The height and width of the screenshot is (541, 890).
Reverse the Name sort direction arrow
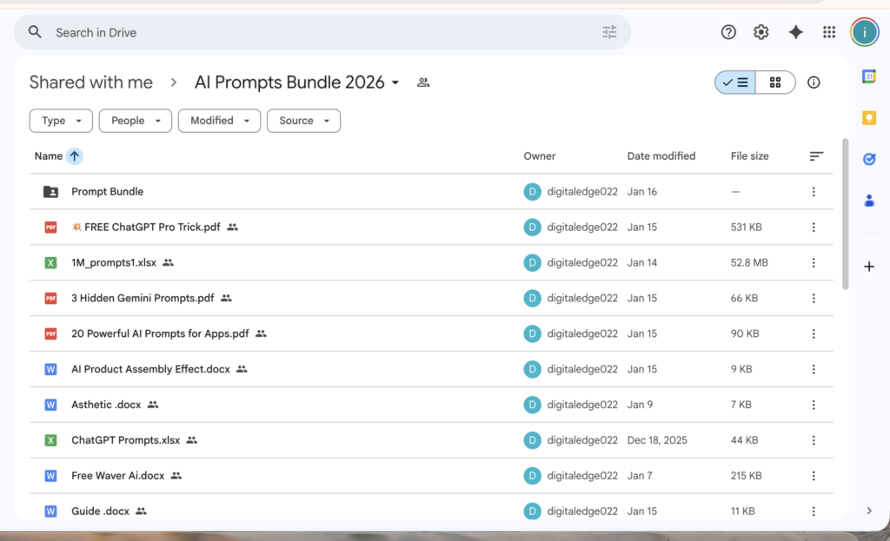(75, 156)
